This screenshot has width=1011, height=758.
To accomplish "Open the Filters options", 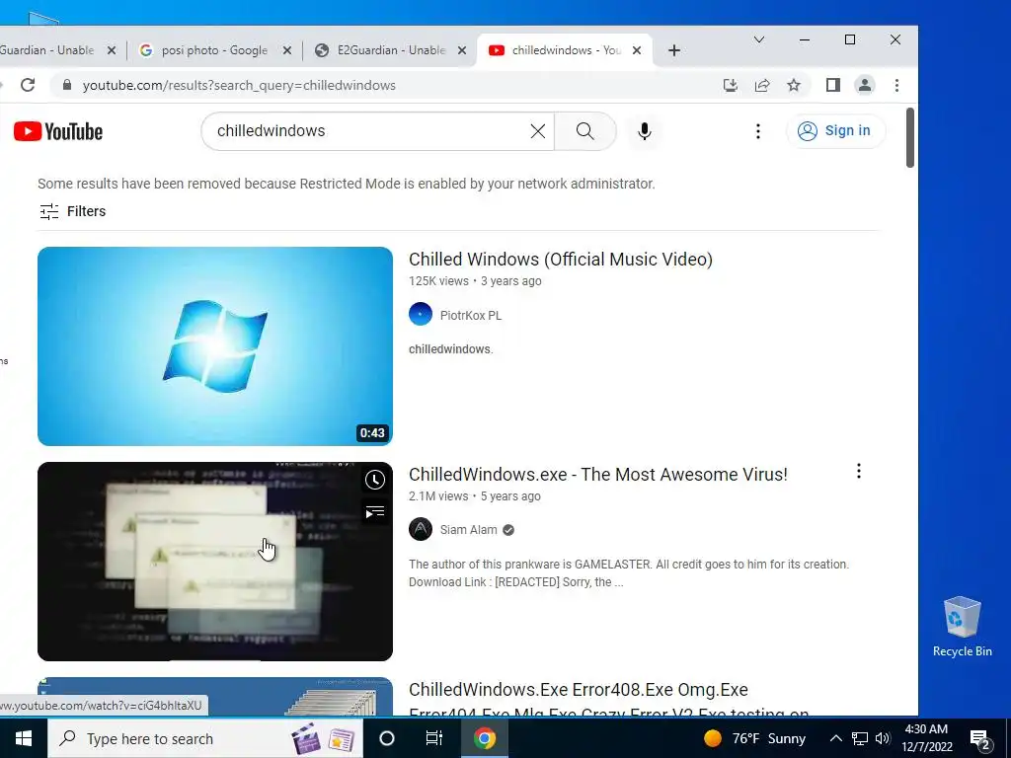I will click(73, 211).
